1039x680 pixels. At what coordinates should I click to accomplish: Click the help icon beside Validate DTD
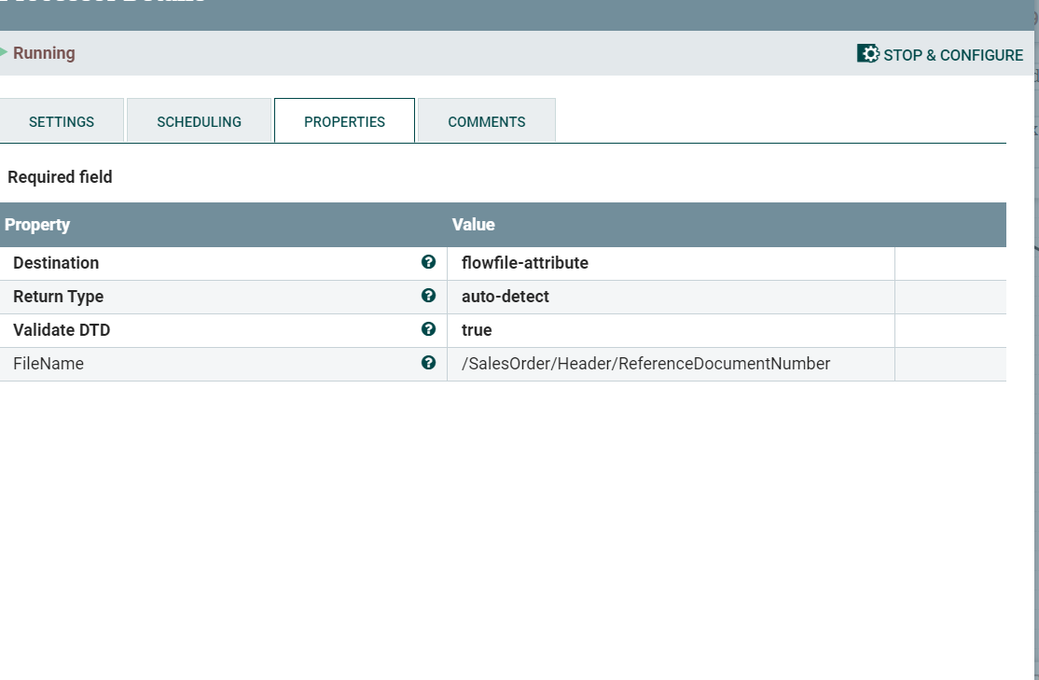(429, 329)
